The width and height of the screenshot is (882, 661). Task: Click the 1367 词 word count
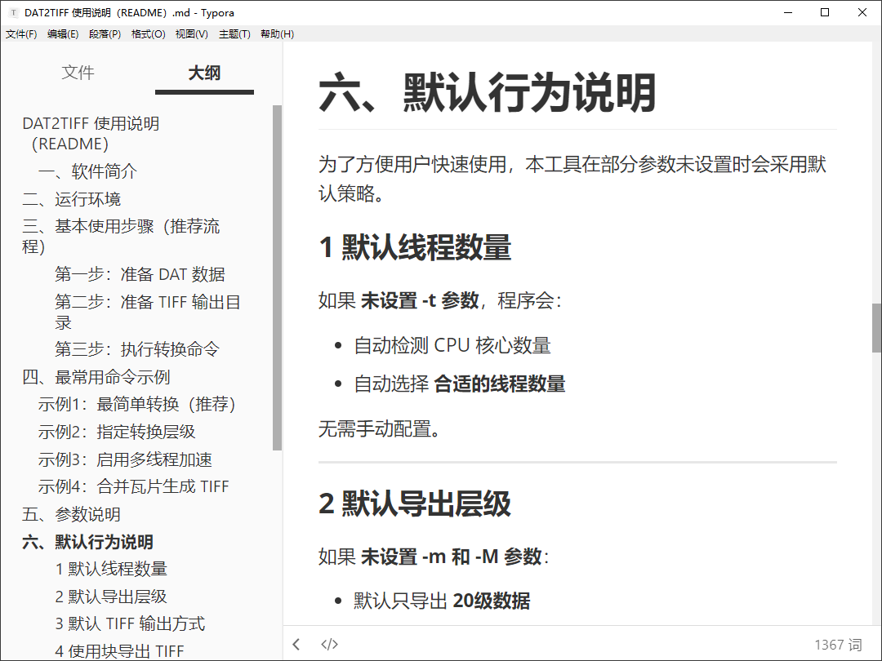(x=838, y=645)
